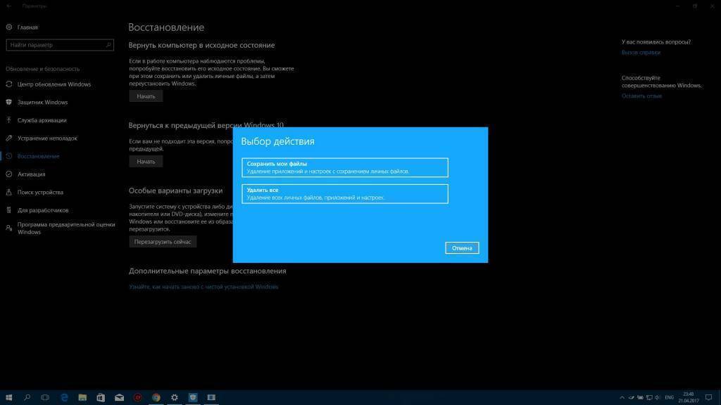
Task: Select 'Устранение неполадок' in sidebar
Action: pos(47,139)
